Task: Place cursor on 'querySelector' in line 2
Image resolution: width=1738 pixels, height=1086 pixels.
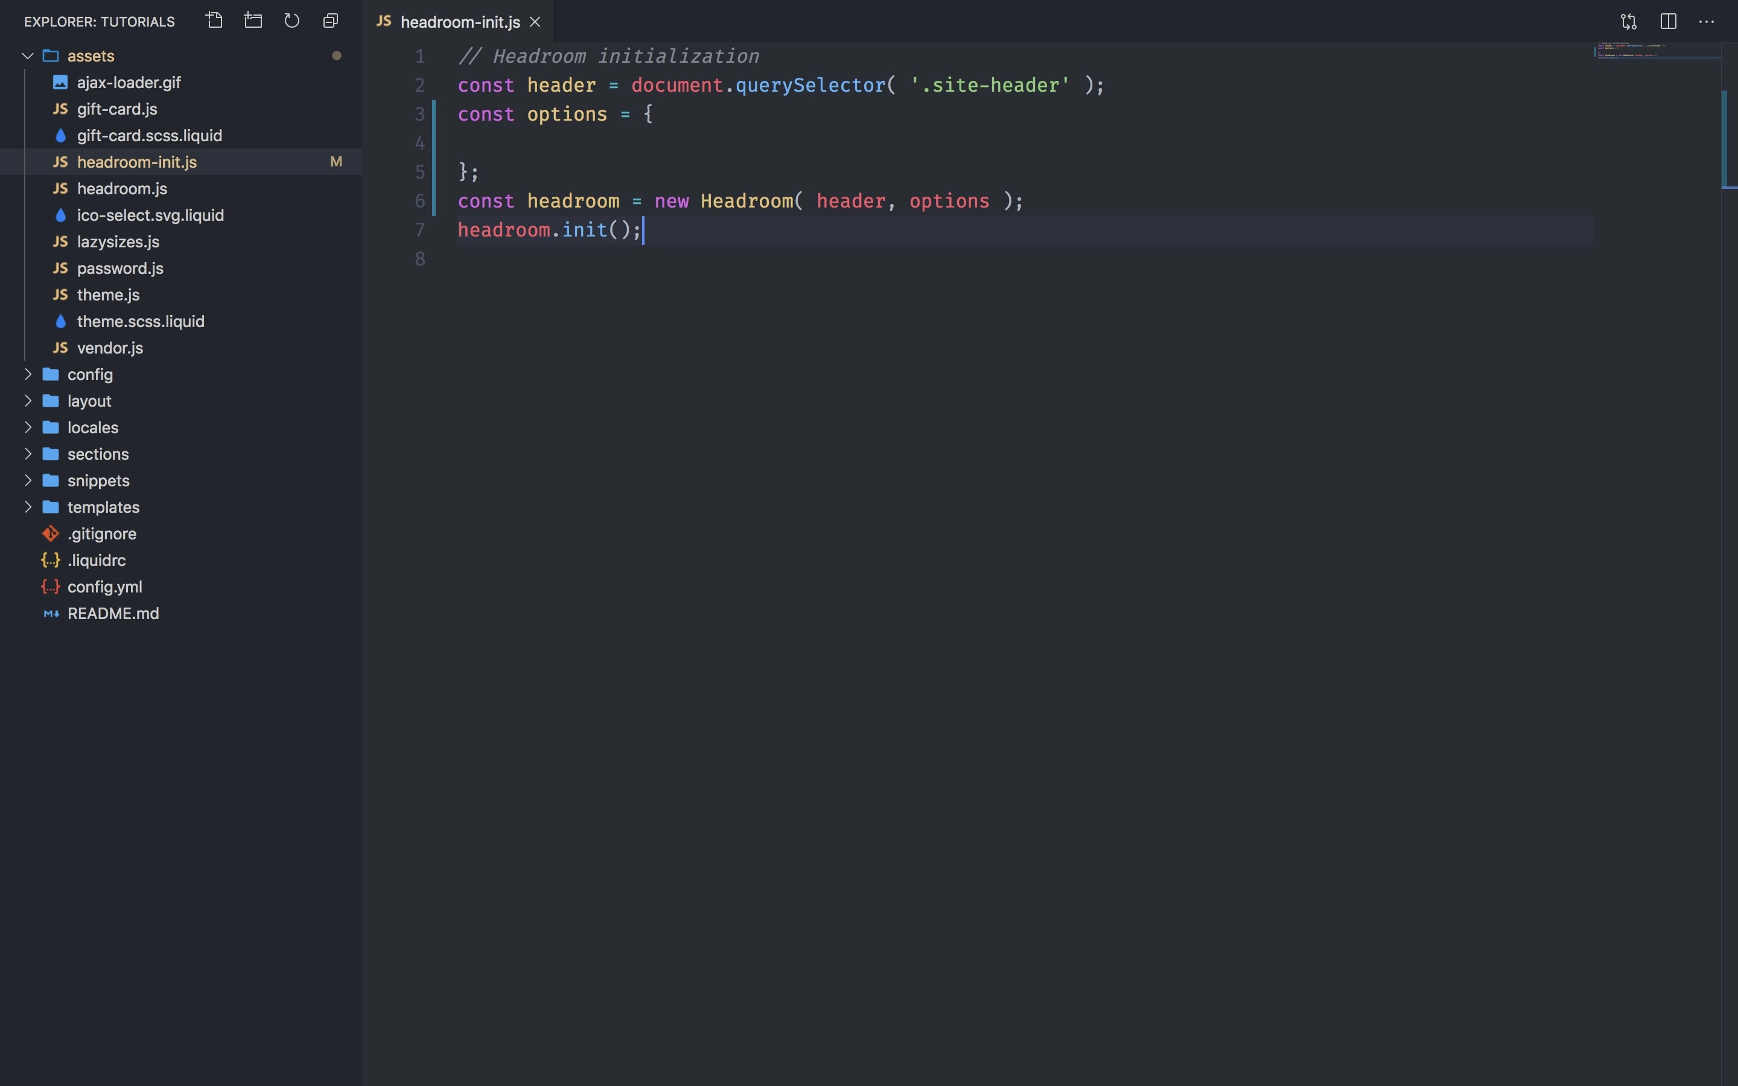Action: click(810, 84)
